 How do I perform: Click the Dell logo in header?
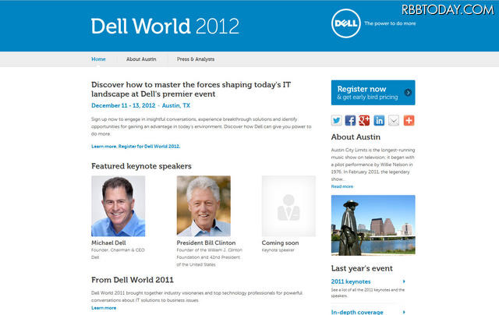click(346, 23)
